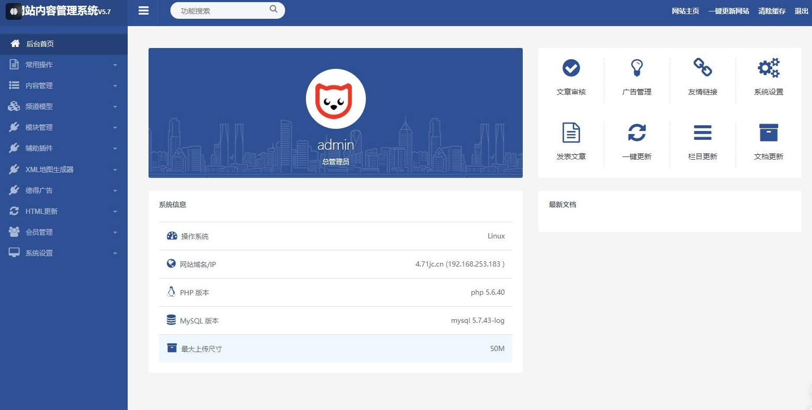Open 系统设置 gears icon in quick panel
The height and width of the screenshot is (410, 812).
click(x=768, y=68)
